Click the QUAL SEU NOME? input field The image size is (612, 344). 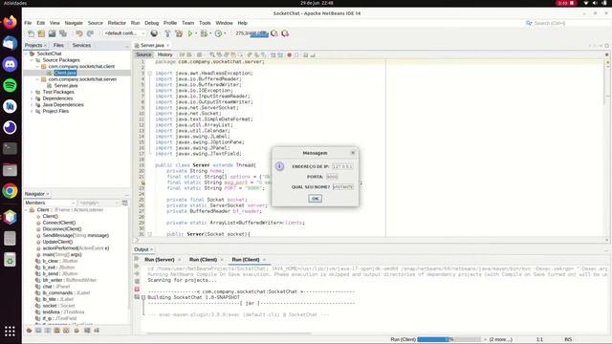point(343,187)
